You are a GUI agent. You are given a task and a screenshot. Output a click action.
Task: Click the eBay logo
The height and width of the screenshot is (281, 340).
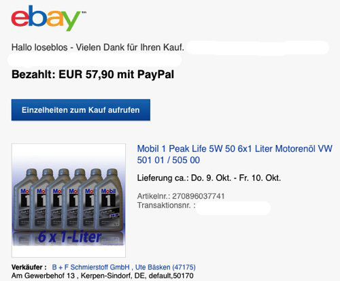point(46,18)
